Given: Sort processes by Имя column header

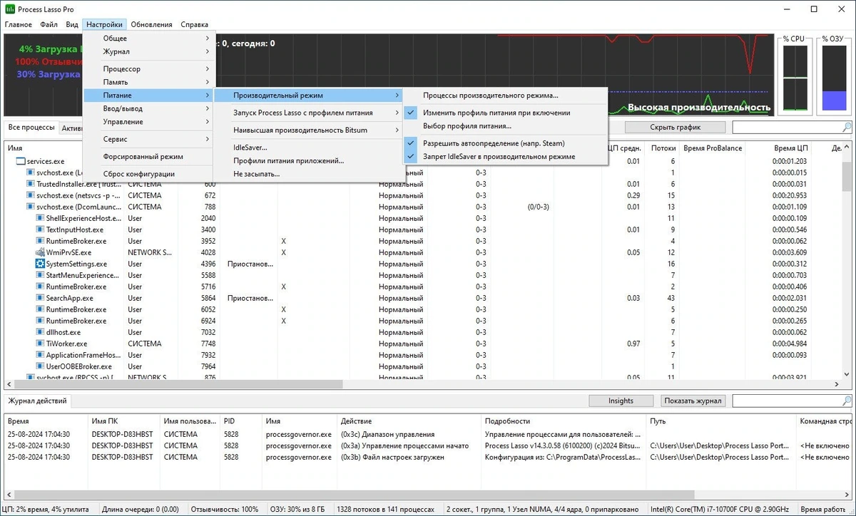Looking at the screenshot, I should click(x=64, y=148).
